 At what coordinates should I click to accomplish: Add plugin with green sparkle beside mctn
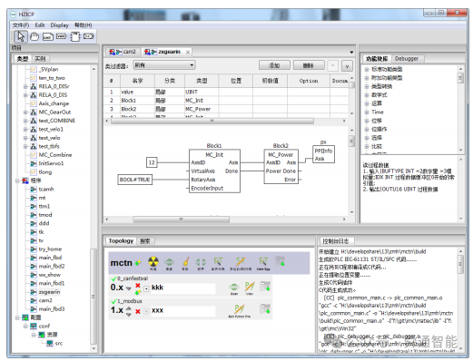click(138, 263)
